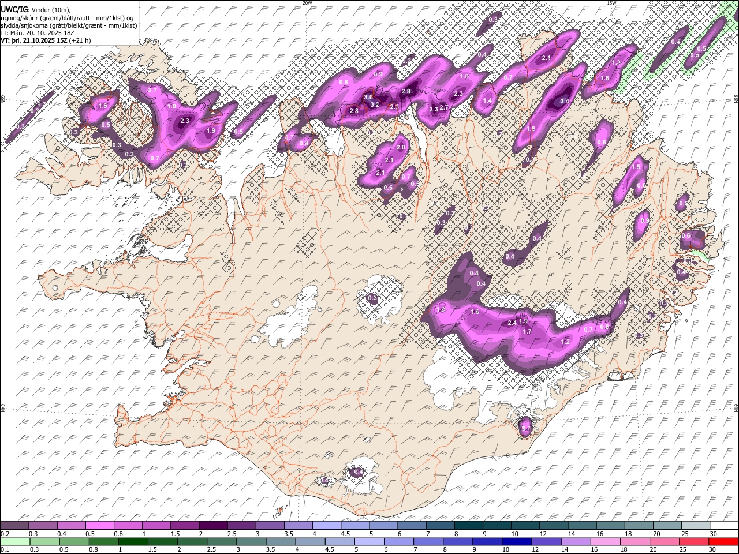The width and height of the screenshot is (739, 554).
Task: Click the 'slydda/snjókoma' description line
Action: tap(69, 25)
